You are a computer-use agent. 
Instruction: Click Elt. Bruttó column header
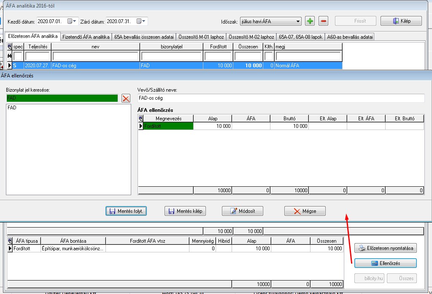(405, 119)
